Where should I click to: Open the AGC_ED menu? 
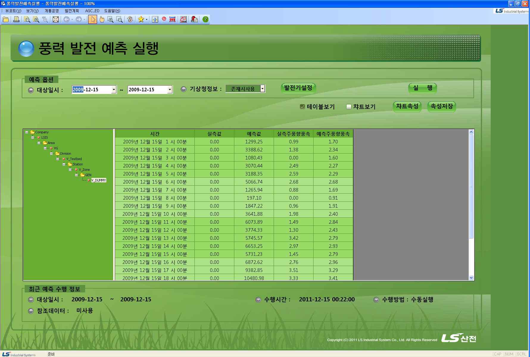tap(92, 11)
